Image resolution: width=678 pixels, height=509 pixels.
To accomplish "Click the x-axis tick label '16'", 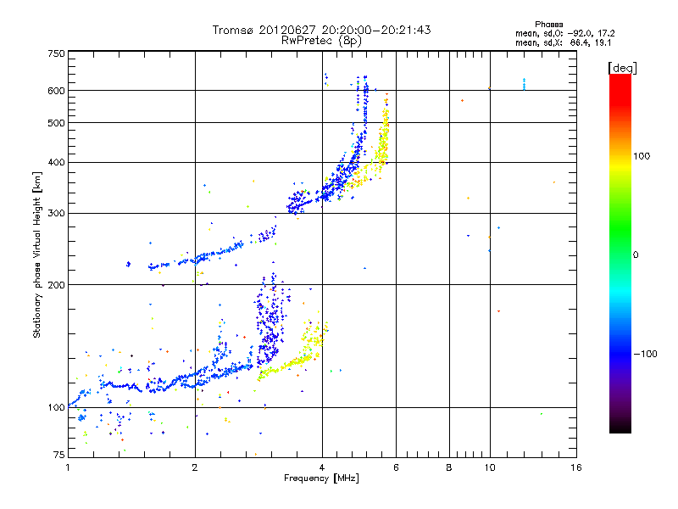I will pyautogui.click(x=576, y=467).
